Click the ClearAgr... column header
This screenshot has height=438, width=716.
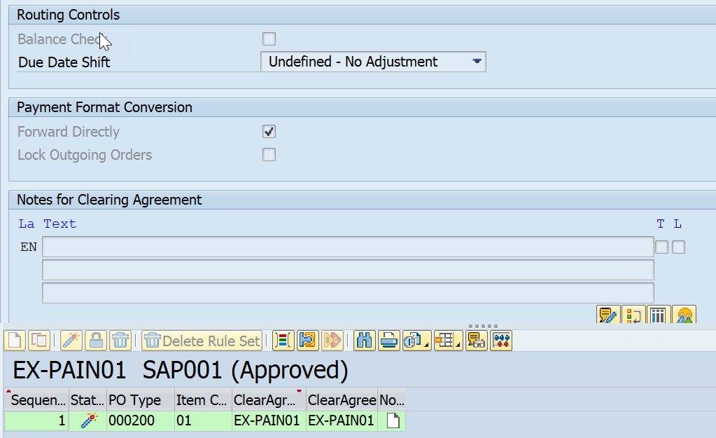tap(269, 400)
